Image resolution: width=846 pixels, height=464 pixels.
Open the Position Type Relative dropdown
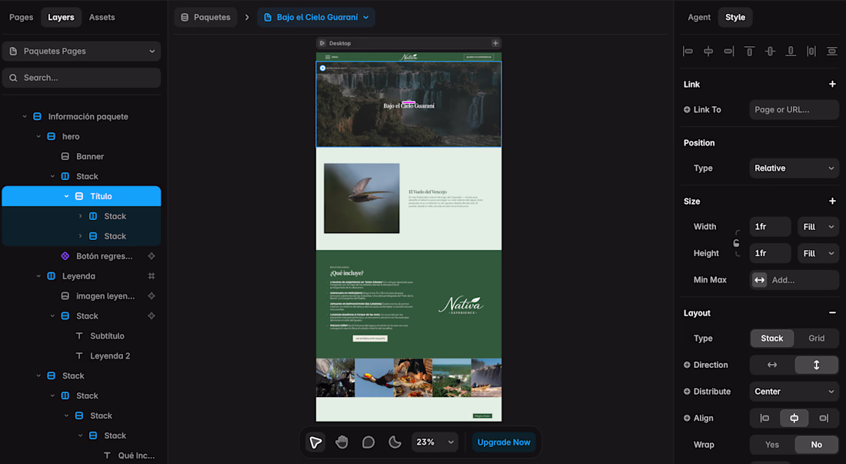click(794, 169)
